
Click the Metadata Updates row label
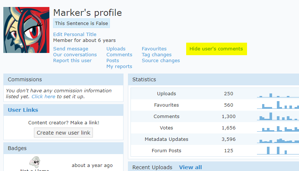(x=166, y=139)
